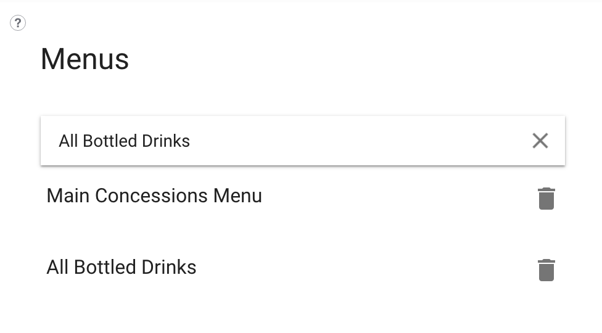Remove Main Concessions Menu via trash icon
This screenshot has width=602, height=333.
coord(546,199)
